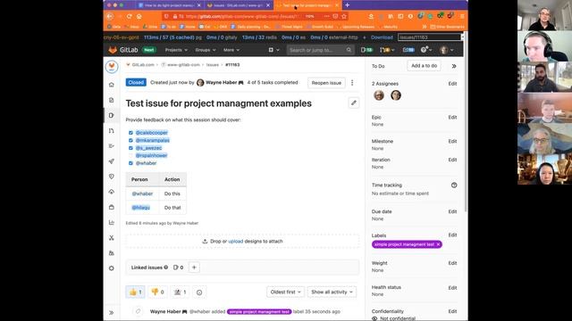Switch to first browser tab
This screenshot has height=321, width=572.
pyautogui.click(x=170, y=5)
